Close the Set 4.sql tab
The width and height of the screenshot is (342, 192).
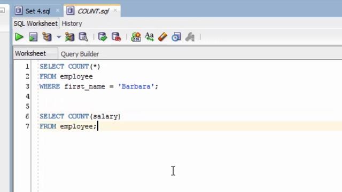(58, 10)
